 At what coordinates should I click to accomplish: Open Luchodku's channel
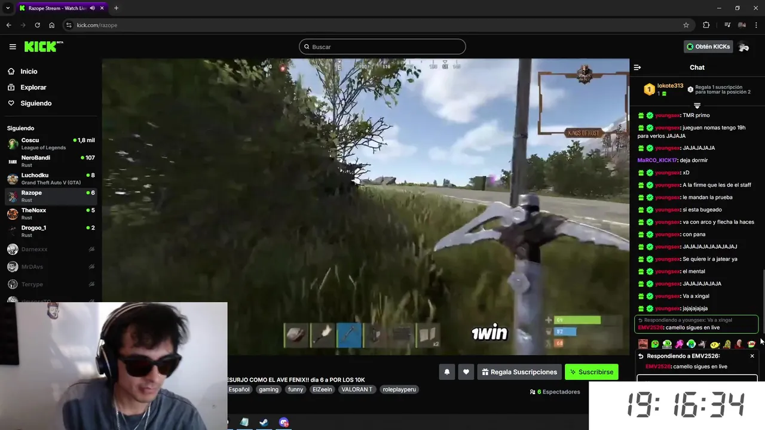[x=51, y=179]
